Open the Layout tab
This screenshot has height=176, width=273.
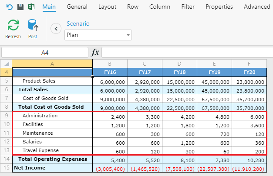[107, 7]
